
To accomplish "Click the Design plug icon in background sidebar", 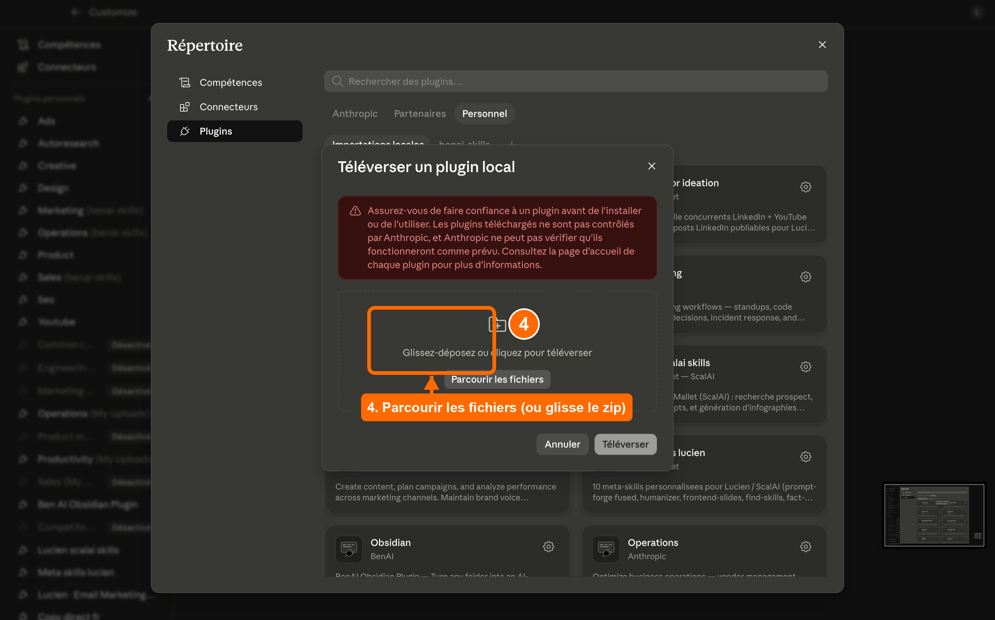I will [x=23, y=188].
